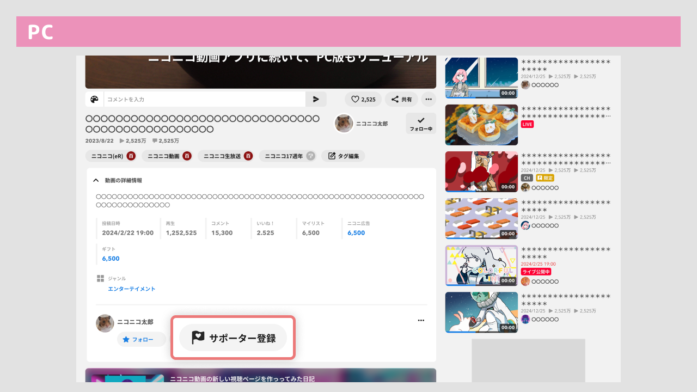The width and height of the screenshot is (697, 392).
Task: Open uploader avatar beside pink-haired girl video
Action: (525, 85)
